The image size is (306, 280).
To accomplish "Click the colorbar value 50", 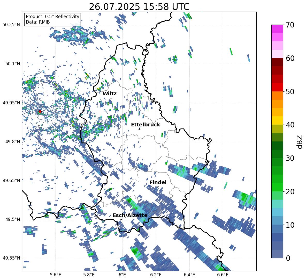I will click(290, 91).
